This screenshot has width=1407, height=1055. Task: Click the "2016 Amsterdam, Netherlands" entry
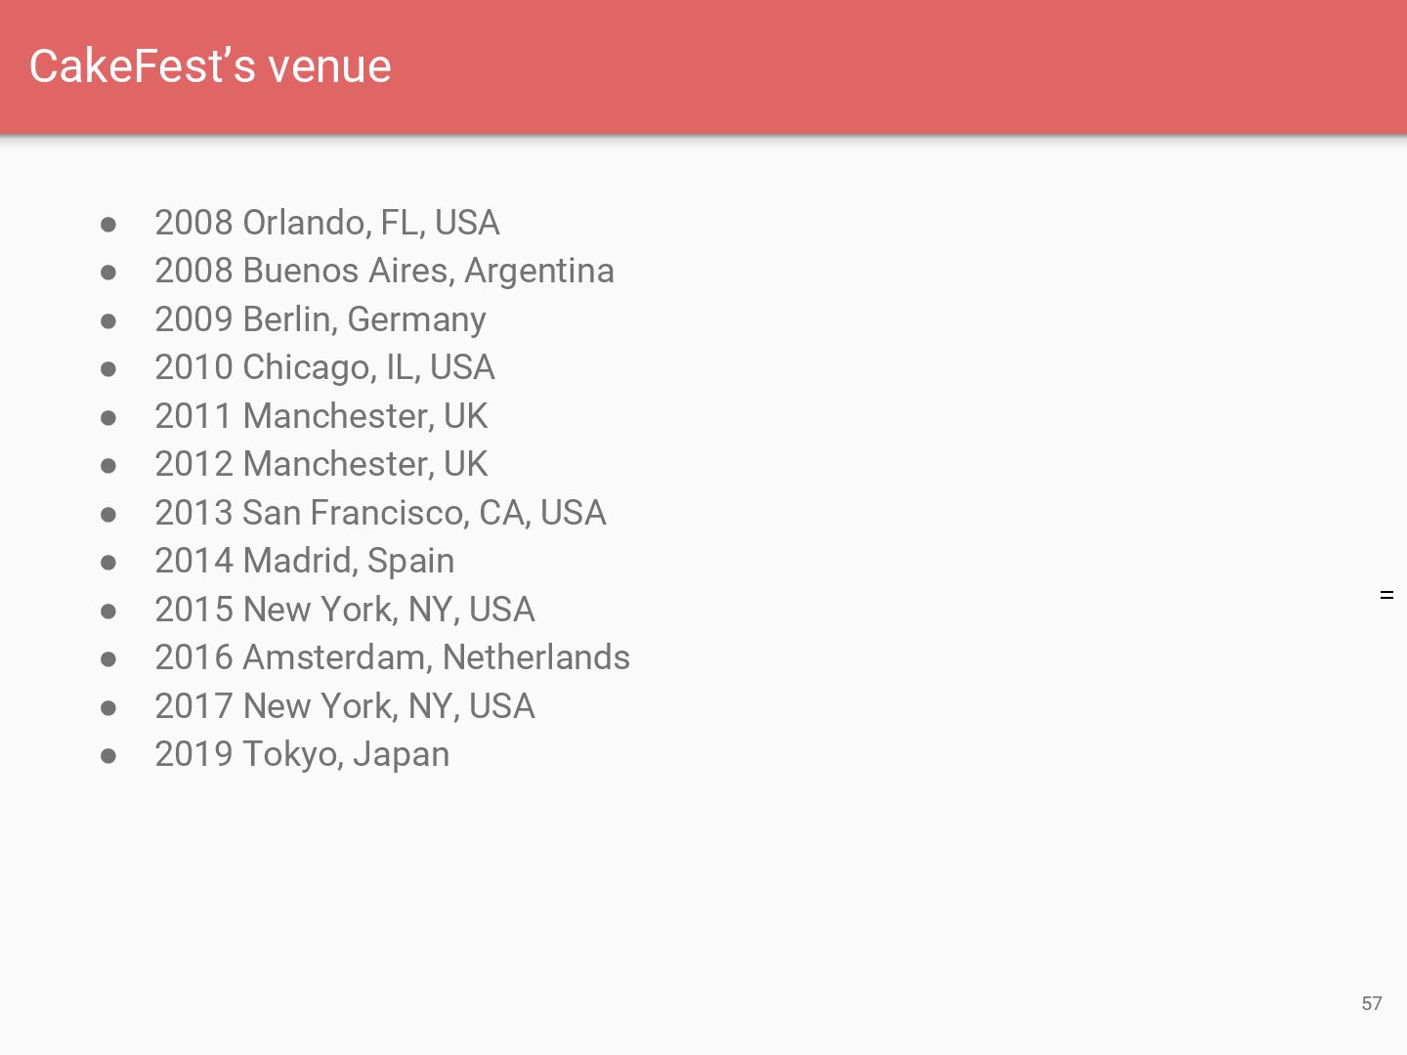[x=392, y=657]
